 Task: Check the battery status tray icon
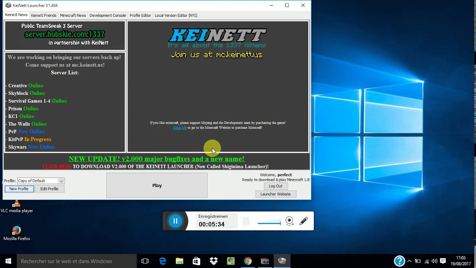(418, 261)
